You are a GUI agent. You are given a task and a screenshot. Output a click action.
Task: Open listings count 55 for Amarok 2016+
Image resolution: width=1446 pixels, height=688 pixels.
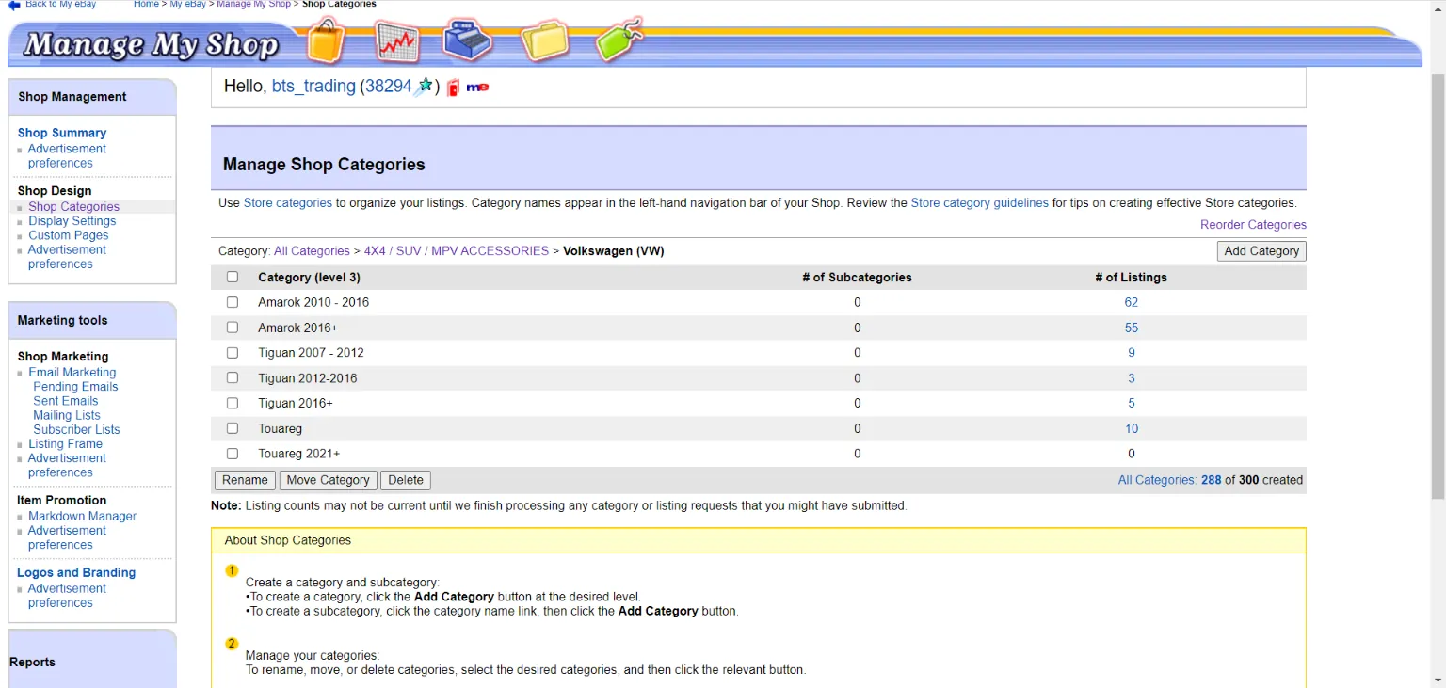(1131, 328)
